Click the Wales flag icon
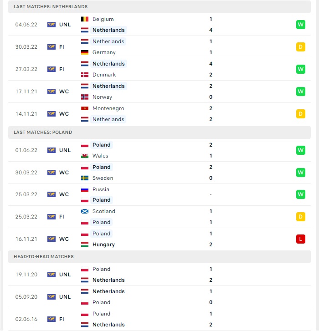 pyautogui.click(x=85, y=156)
